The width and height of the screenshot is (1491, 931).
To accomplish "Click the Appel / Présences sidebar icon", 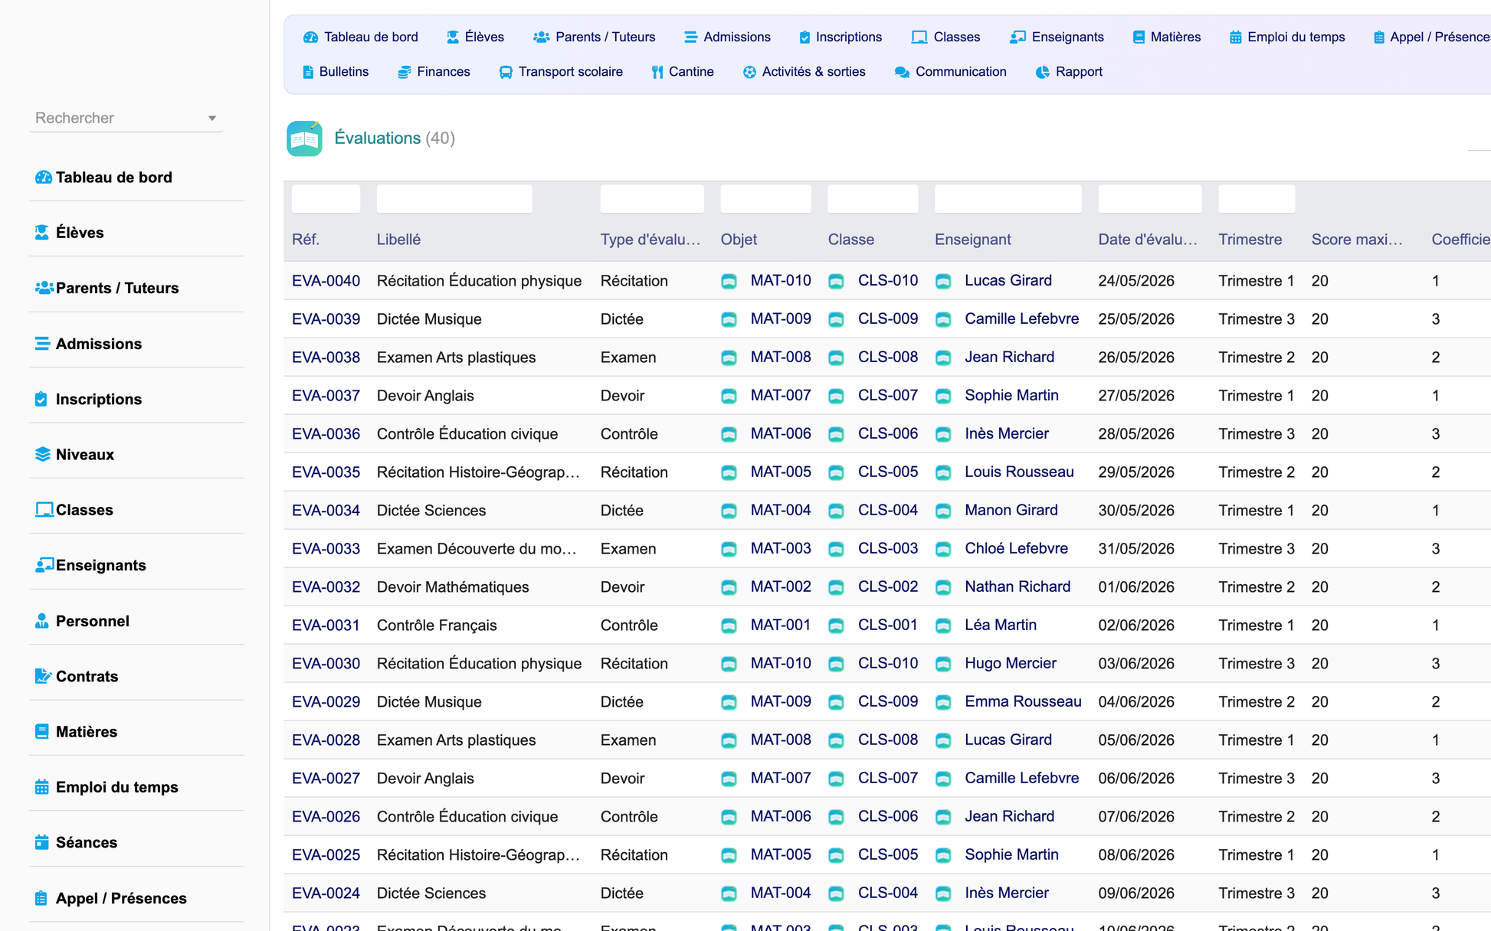I will pyautogui.click(x=41, y=898).
